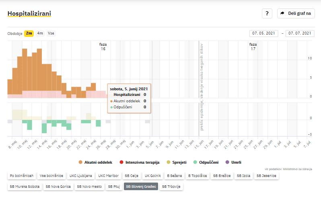
Task: Click the faza 16 chart marker
Action: (x=103, y=47)
